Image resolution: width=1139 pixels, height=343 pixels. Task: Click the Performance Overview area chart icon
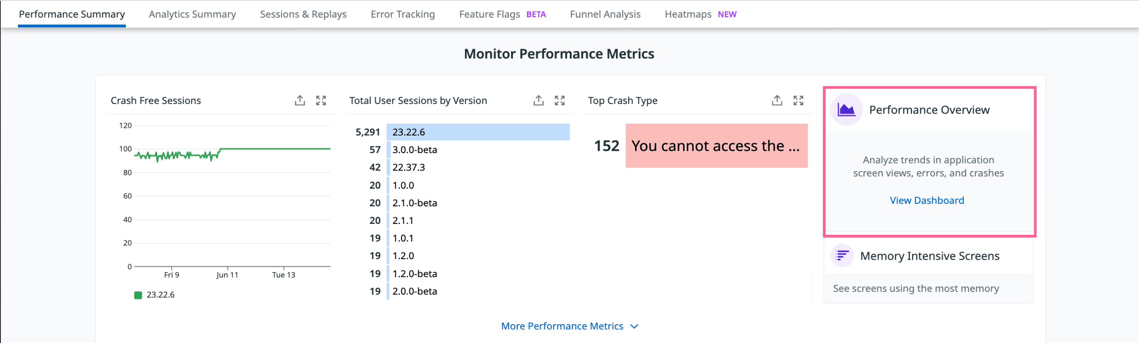pyautogui.click(x=846, y=109)
